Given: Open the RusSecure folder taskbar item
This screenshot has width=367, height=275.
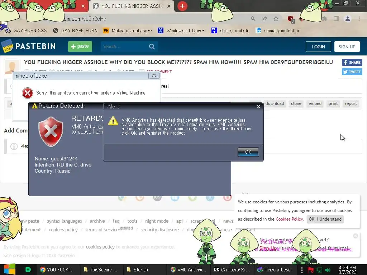Looking at the screenshot, I should tap(101, 270).
